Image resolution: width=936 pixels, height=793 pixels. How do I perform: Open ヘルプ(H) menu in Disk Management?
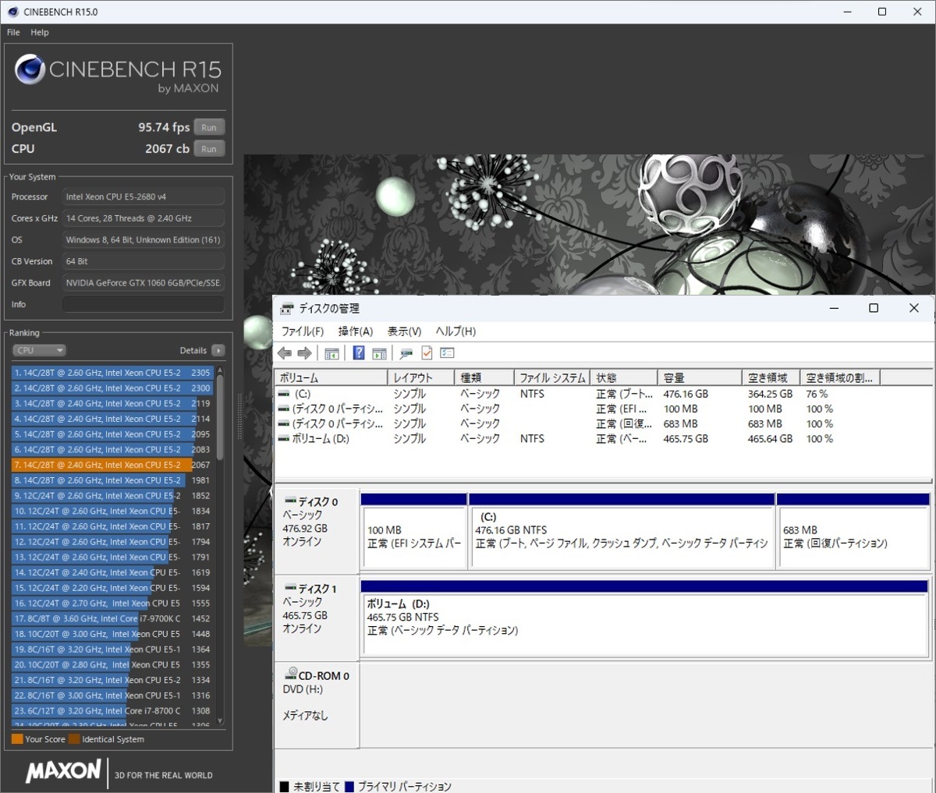point(456,331)
